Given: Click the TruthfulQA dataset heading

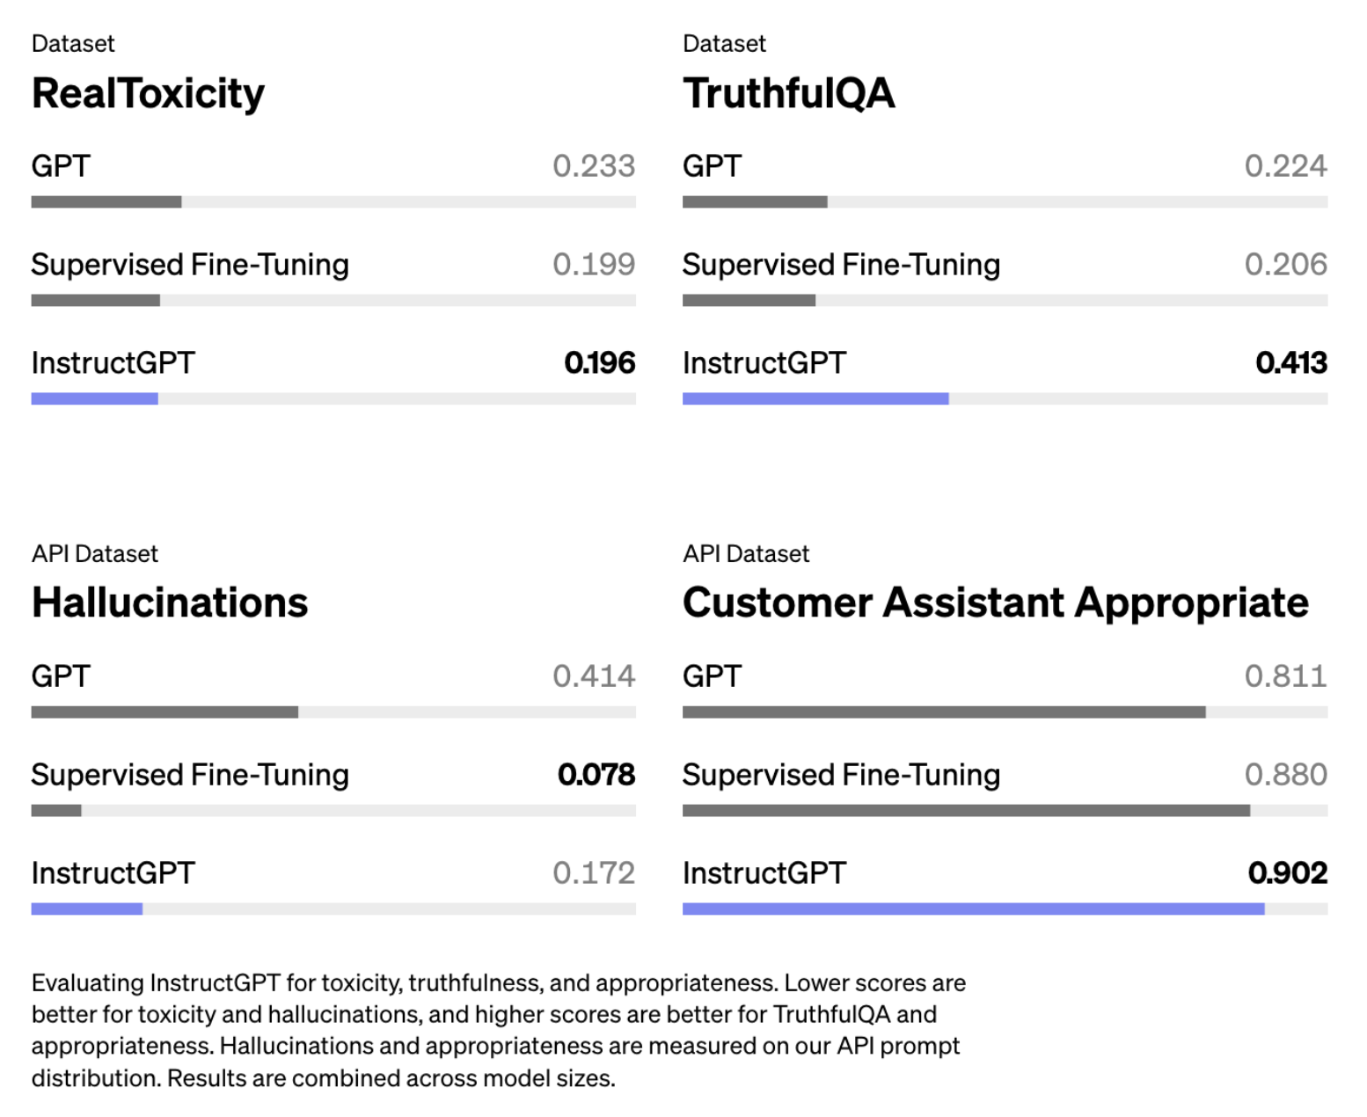Looking at the screenshot, I should [788, 94].
